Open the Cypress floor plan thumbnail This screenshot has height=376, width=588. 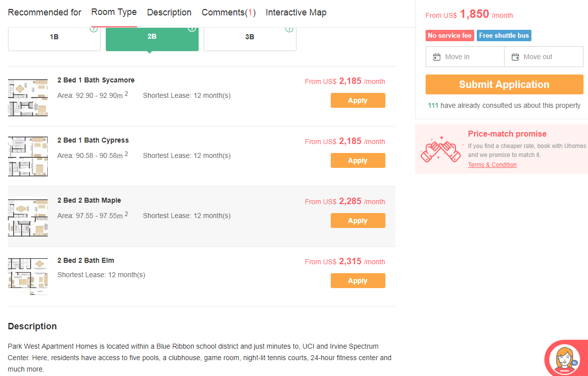[x=28, y=156]
